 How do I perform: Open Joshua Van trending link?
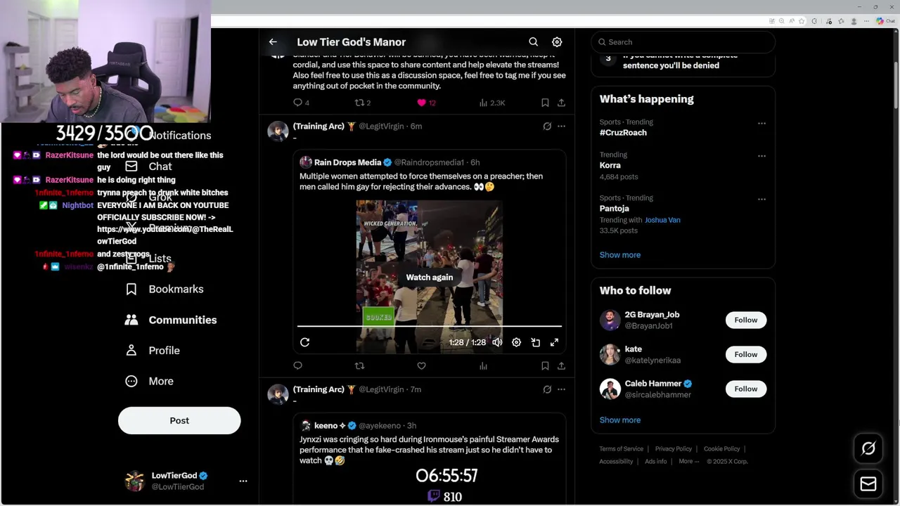click(x=662, y=220)
